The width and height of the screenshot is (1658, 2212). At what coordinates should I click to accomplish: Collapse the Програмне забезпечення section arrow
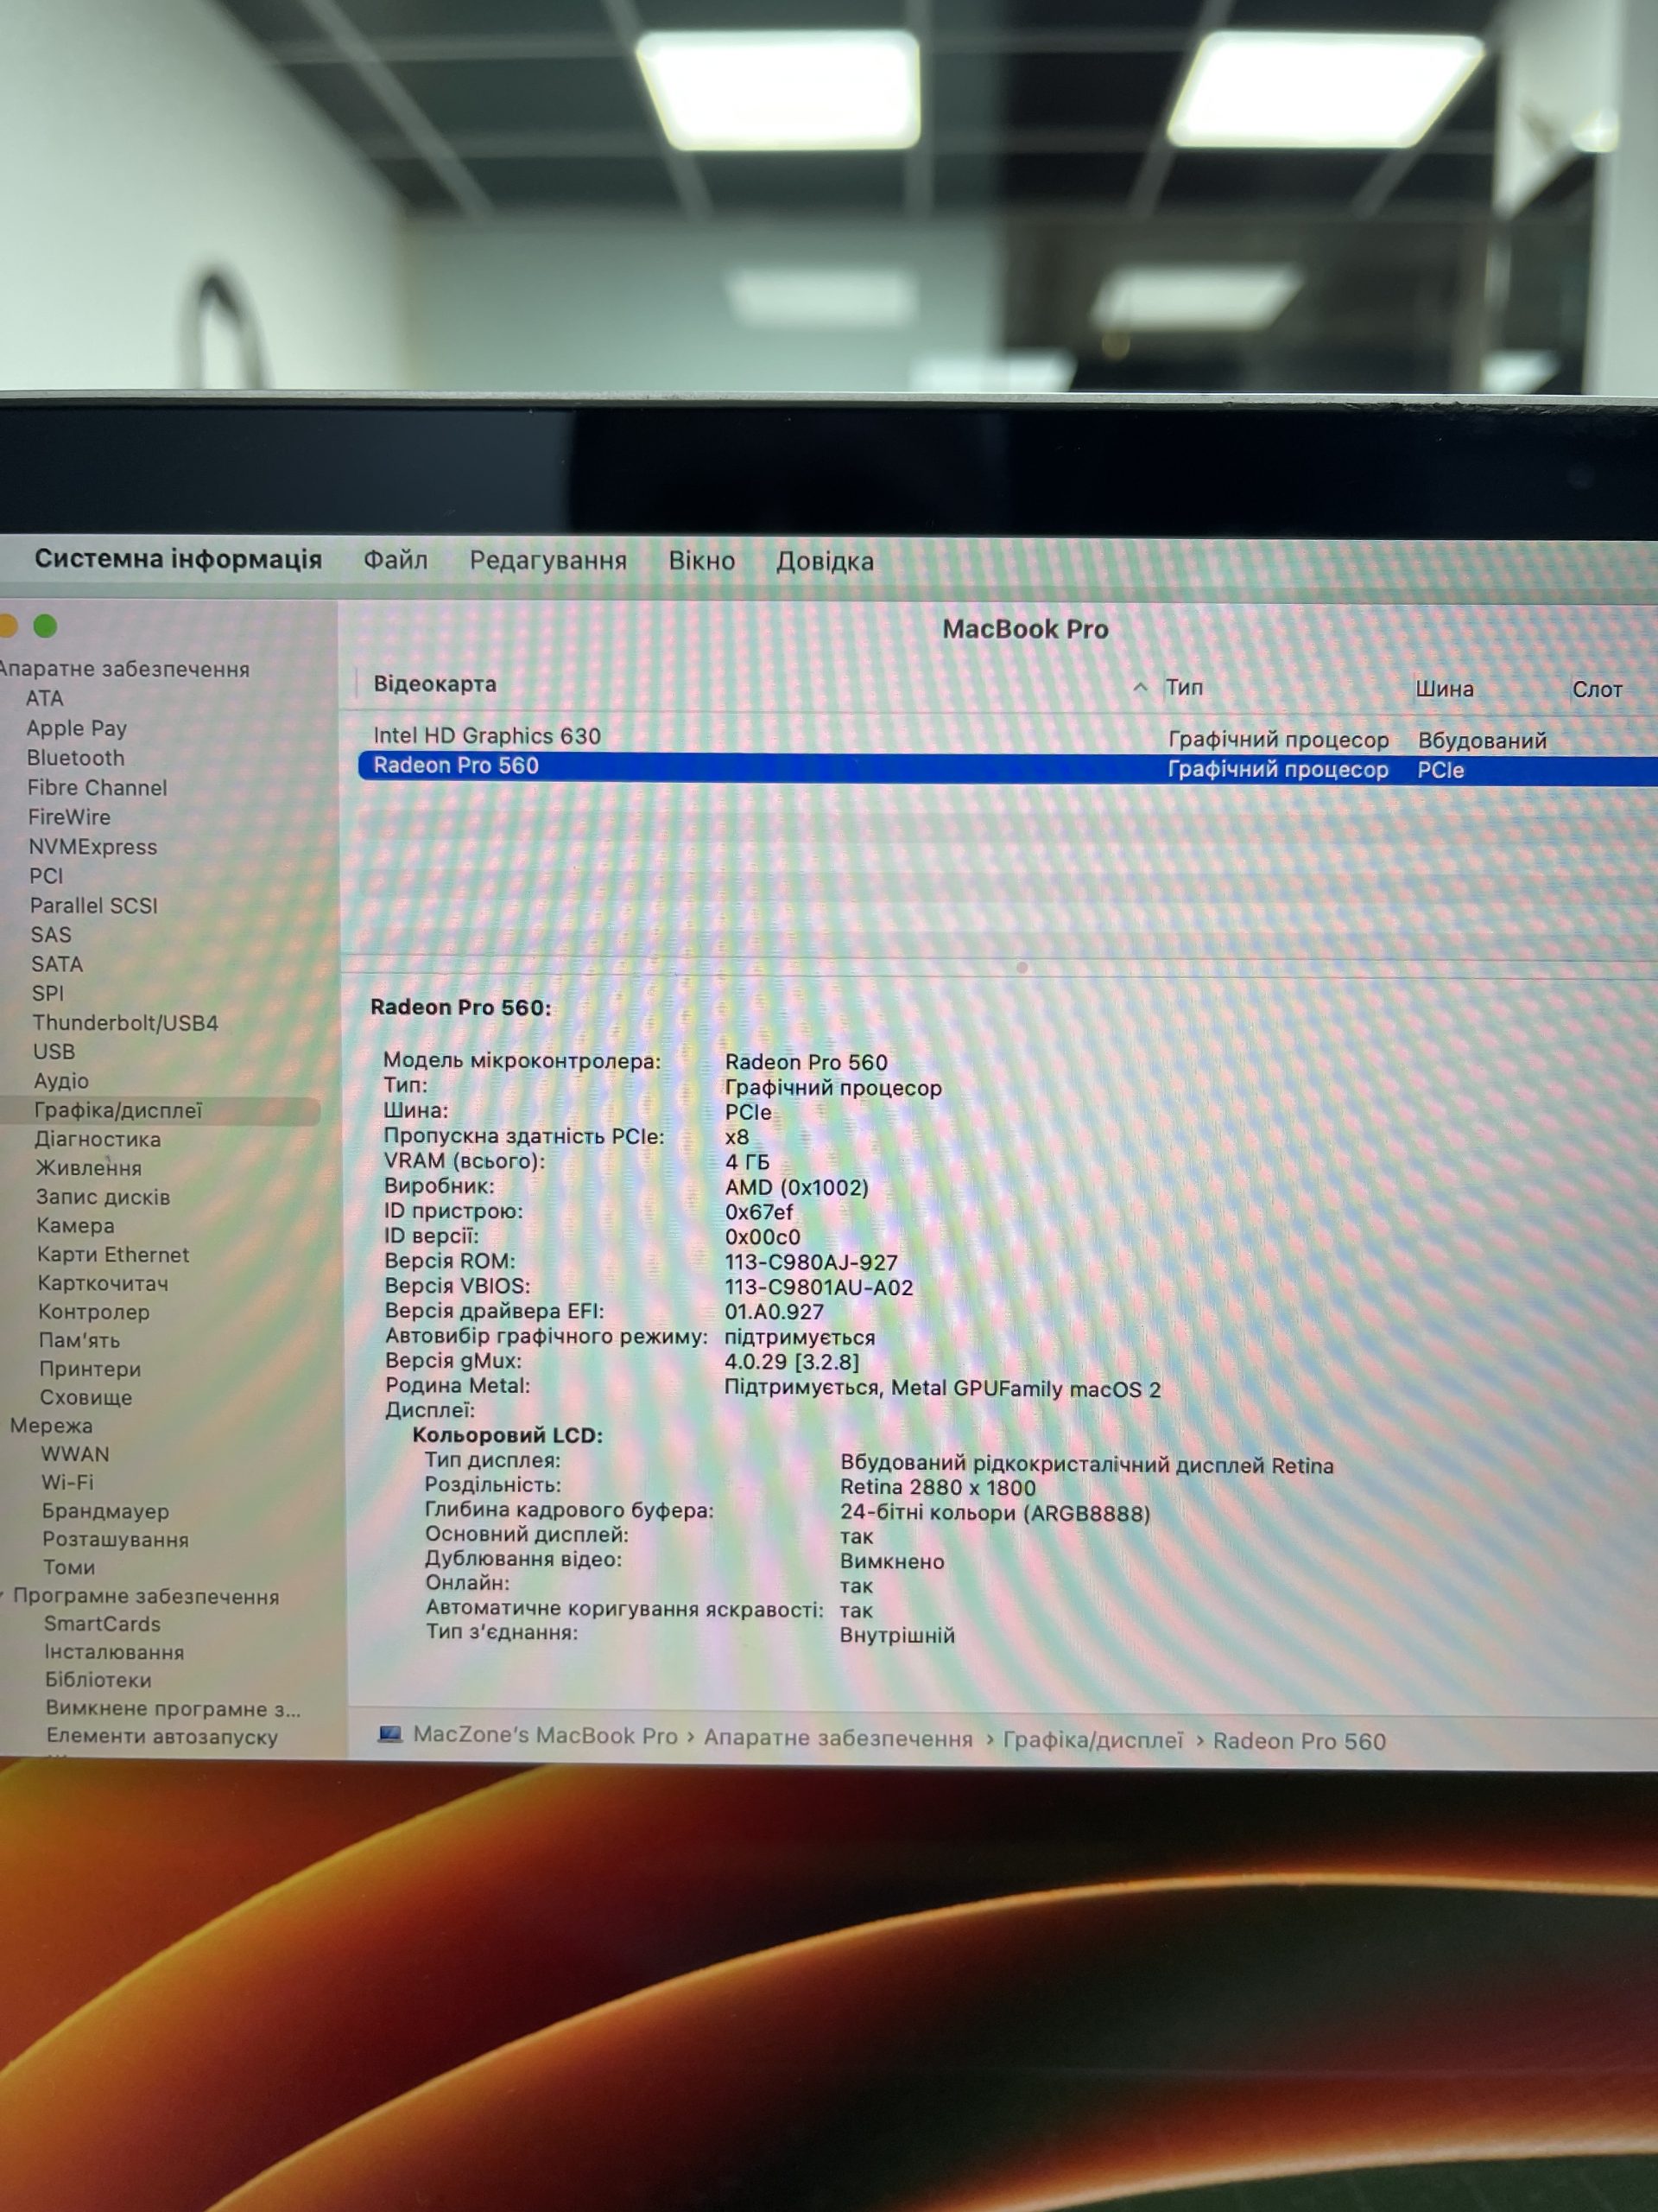point(3,1596)
